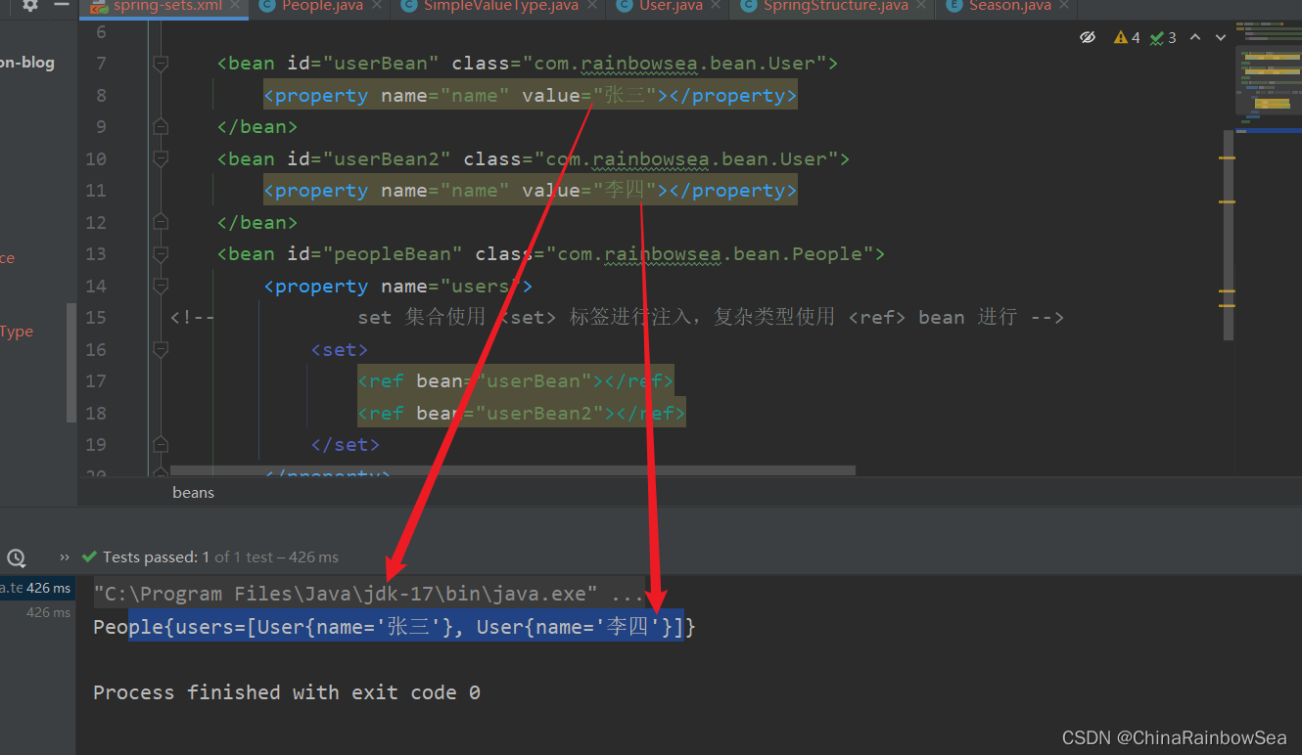Viewport: 1302px width, 755px height.
Task: Collapse fold end marker on line 12
Action: pos(161,223)
